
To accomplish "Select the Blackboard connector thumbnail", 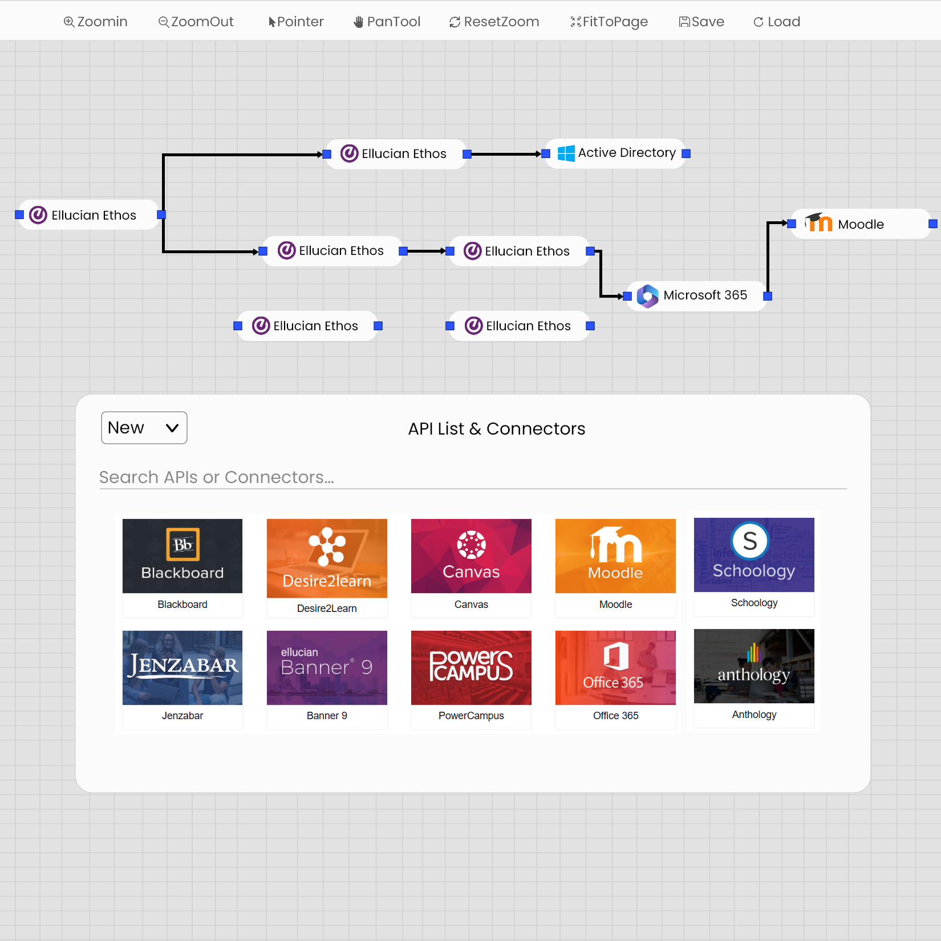I will [x=182, y=556].
